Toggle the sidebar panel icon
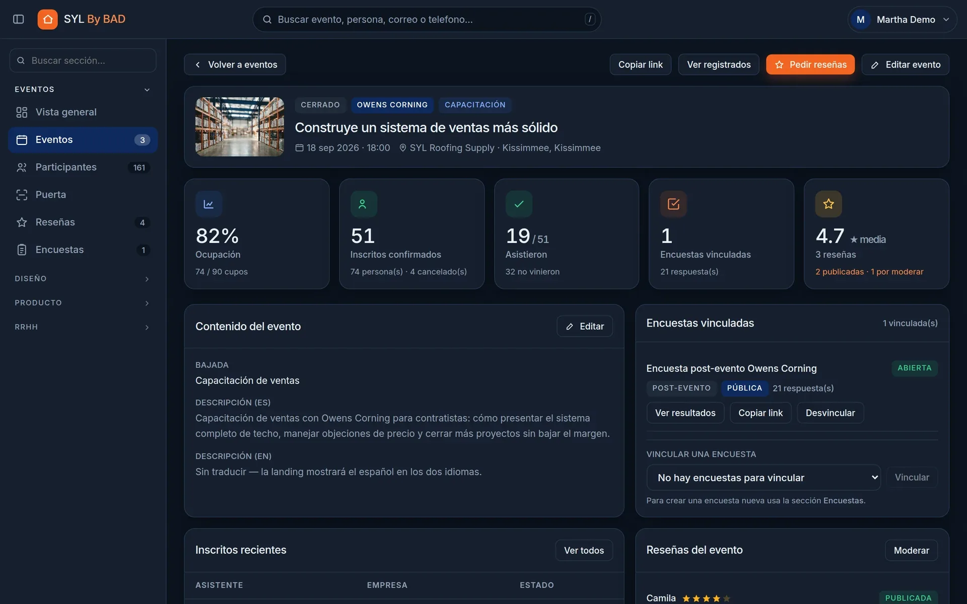The height and width of the screenshot is (604, 967). 19,19
